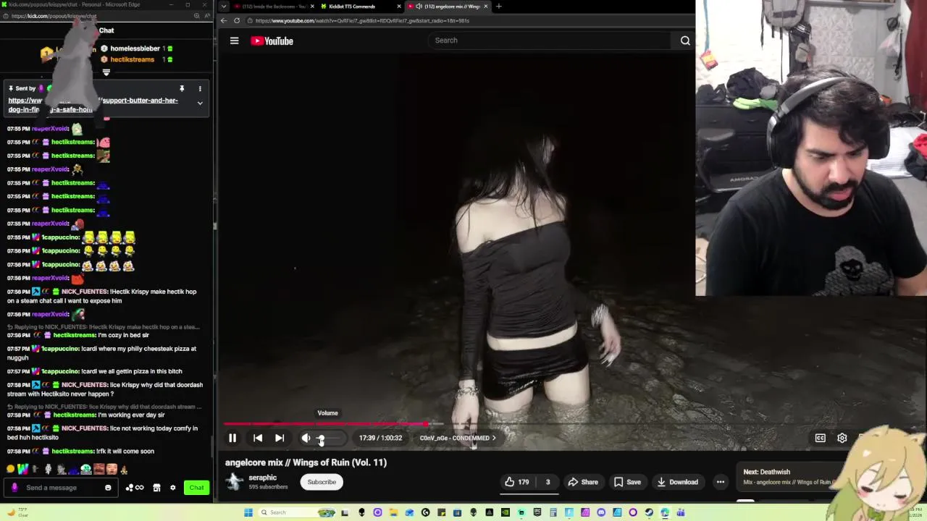Open Next: Deathwish in the mix playlist

coord(789,477)
